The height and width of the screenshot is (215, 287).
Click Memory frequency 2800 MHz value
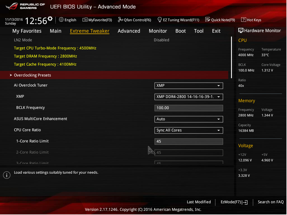coord(246,115)
